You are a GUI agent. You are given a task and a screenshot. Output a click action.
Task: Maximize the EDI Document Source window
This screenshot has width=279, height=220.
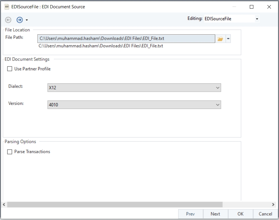point(252,7)
